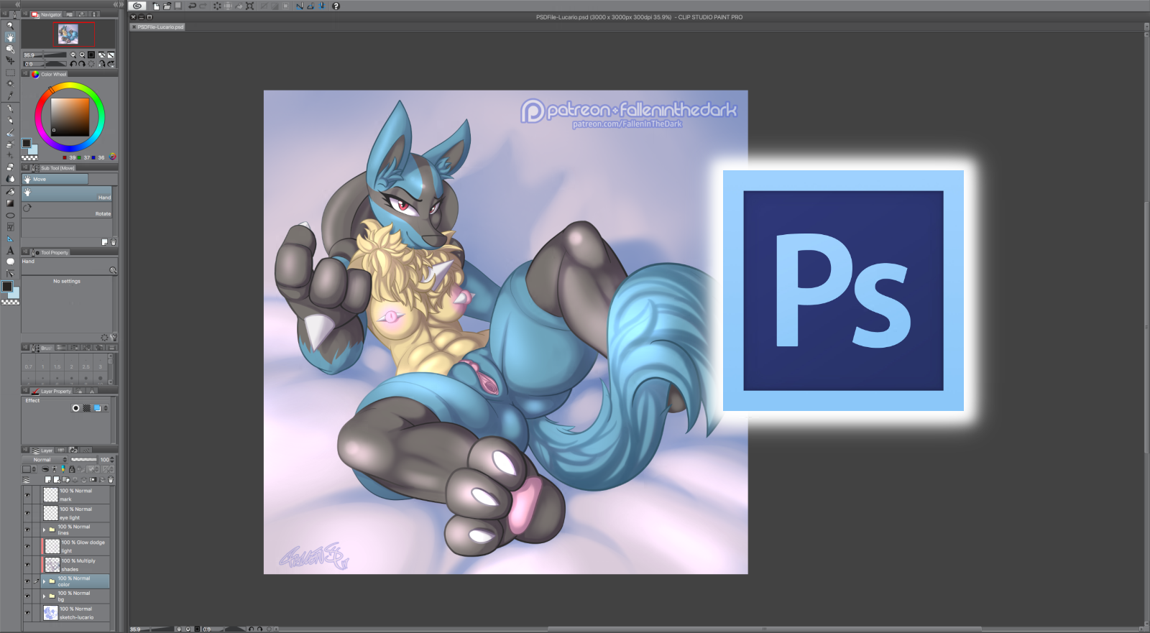This screenshot has width=1150, height=633.
Task: Hide the color folder layer
Action: [27, 581]
